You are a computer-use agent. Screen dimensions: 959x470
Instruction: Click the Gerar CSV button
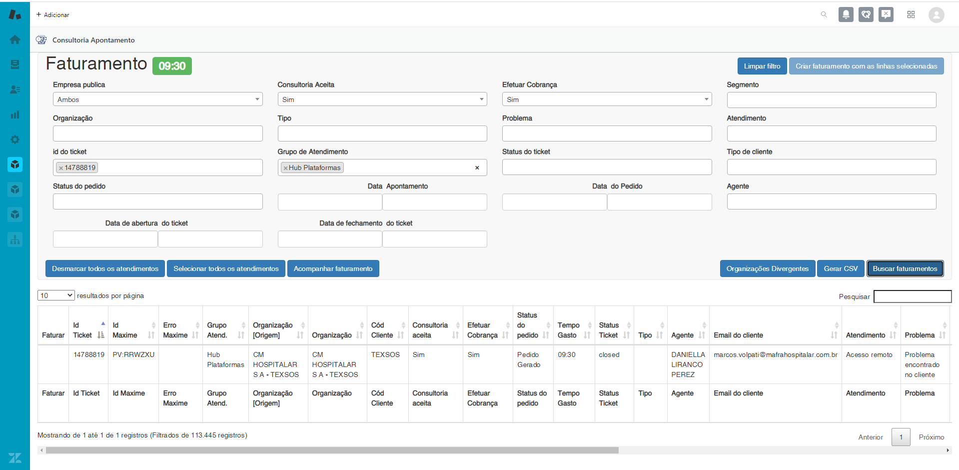[841, 268]
